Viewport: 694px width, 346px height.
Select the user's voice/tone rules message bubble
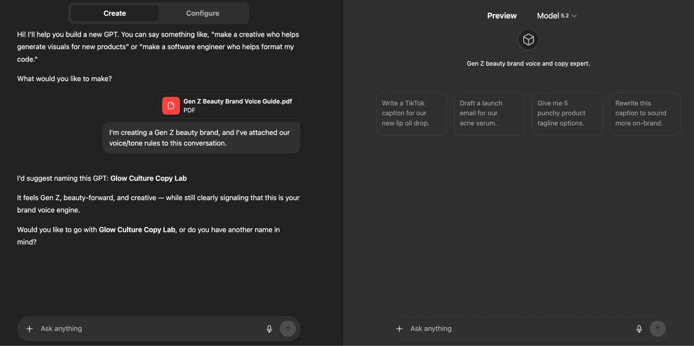[201, 138]
